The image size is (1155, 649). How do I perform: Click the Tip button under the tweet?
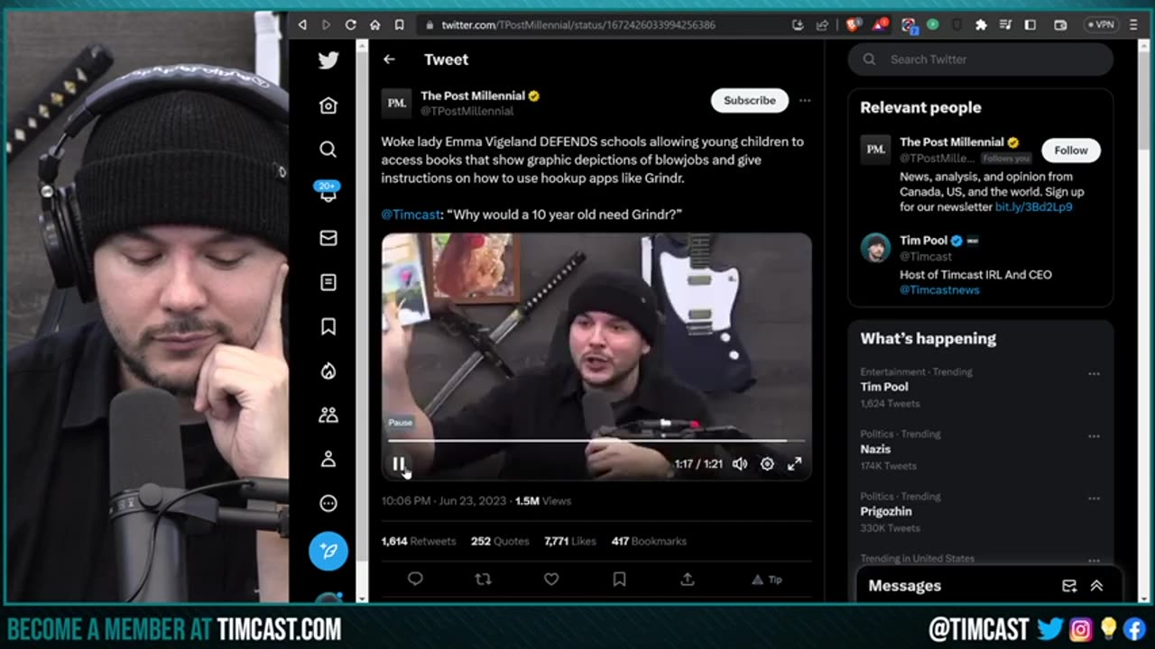pos(767,580)
